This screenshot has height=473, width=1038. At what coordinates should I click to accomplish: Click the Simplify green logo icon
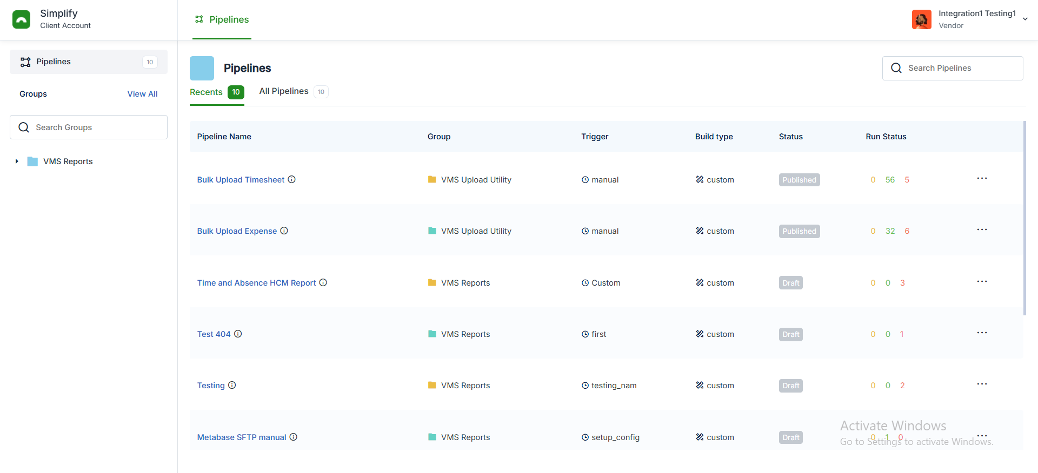[x=21, y=19]
